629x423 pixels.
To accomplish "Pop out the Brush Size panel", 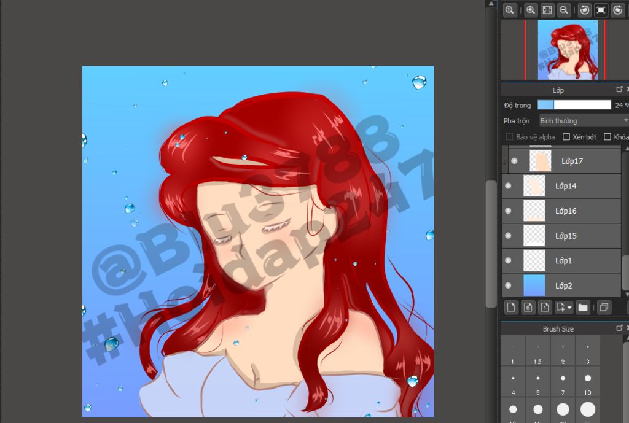I will coord(619,328).
